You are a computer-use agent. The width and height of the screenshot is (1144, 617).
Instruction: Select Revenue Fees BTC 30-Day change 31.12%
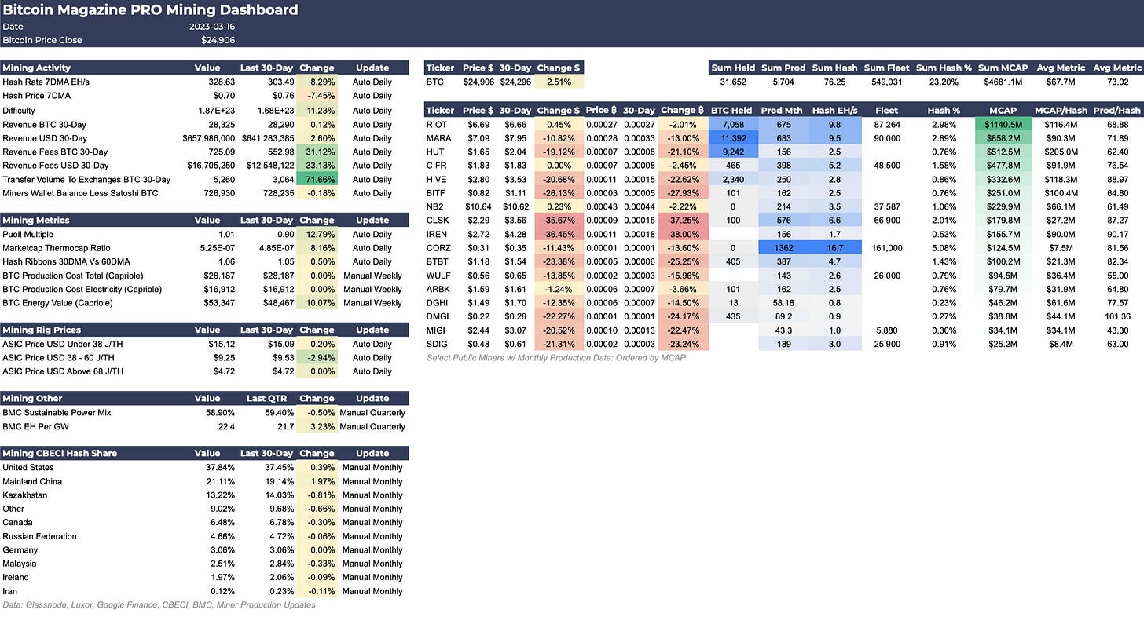pyautogui.click(x=317, y=152)
